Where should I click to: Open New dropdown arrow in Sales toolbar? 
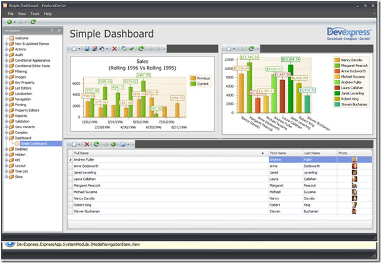coord(79,49)
